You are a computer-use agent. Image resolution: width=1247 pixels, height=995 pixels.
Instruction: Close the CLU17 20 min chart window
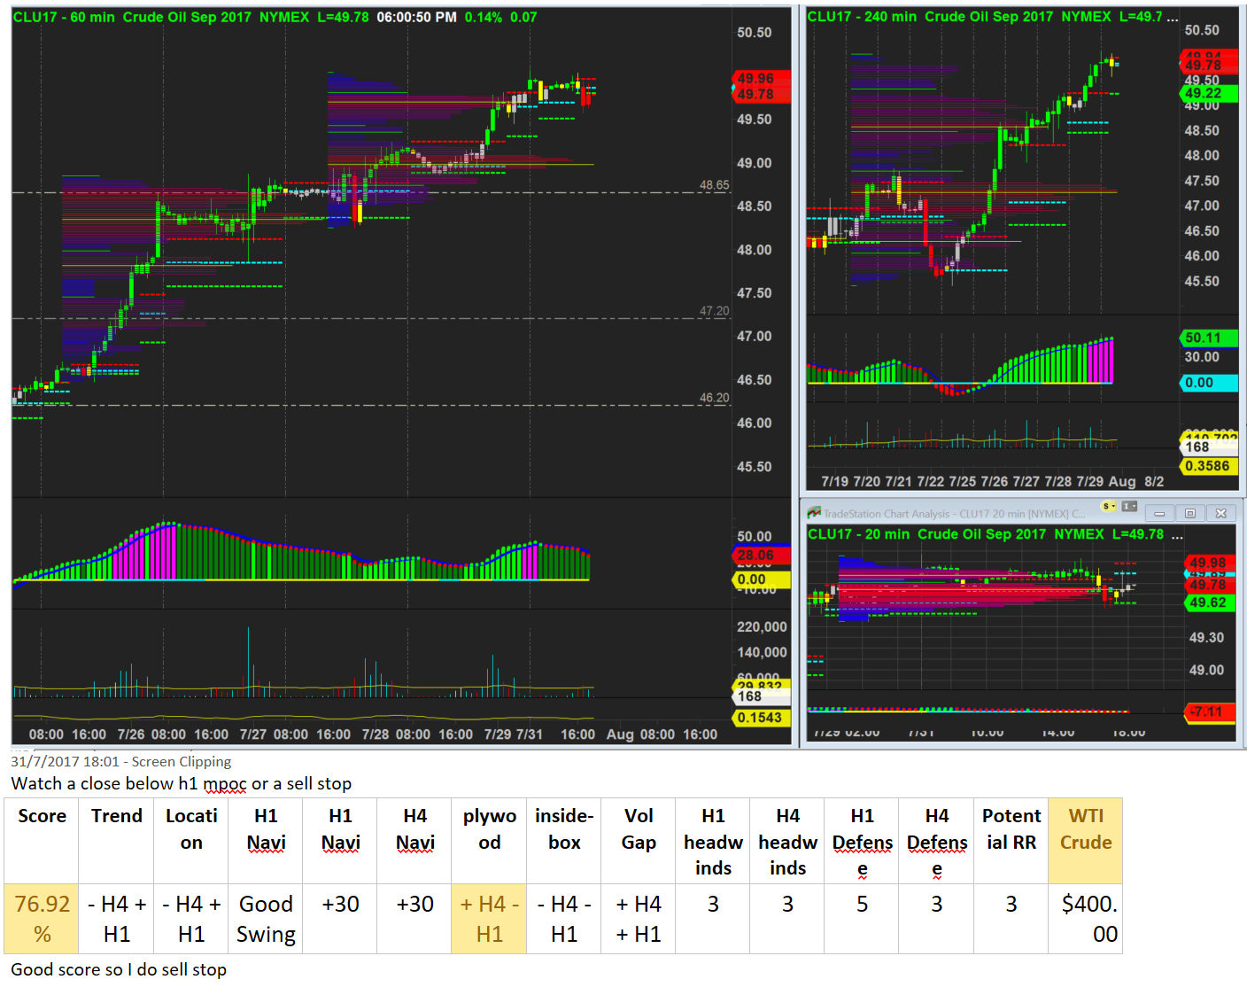click(x=1220, y=513)
